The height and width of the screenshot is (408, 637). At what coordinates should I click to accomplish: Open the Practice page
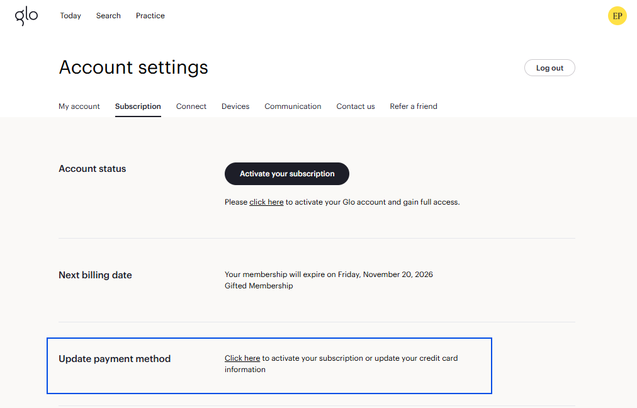click(150, 16)
